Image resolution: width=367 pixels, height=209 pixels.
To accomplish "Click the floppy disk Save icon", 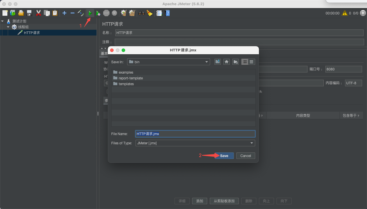I will [x=29, y=13].
